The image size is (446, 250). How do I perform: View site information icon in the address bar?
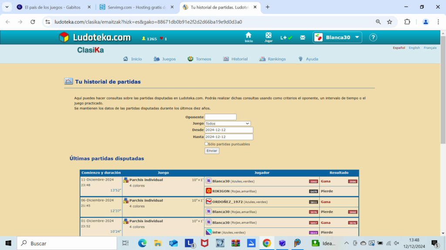click(48, 22)
